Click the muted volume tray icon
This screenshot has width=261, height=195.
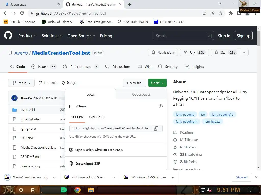tap(209, 190)
